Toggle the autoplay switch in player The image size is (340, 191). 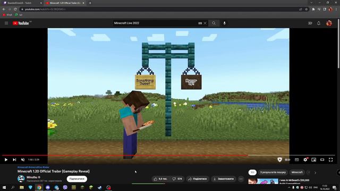point(288,160)
